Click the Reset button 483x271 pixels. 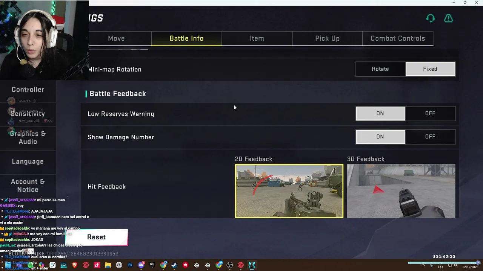97,237
